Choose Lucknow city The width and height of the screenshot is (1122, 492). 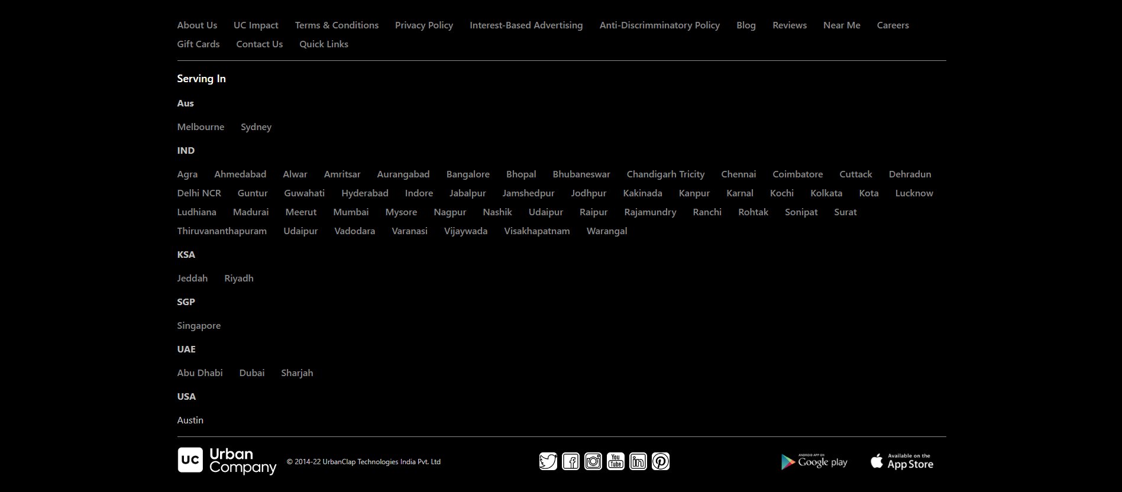point(914,193)
